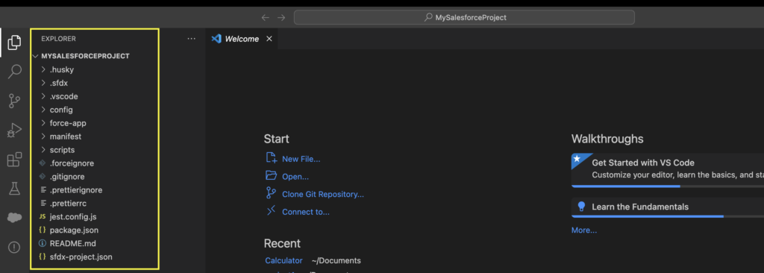The image size is (764, 273).
Task: Click the New File link
Action: tap(301, 159)
